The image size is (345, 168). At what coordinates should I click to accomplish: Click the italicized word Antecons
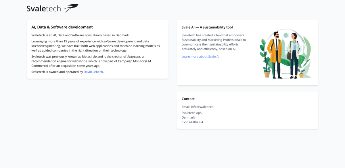(134, 56)
